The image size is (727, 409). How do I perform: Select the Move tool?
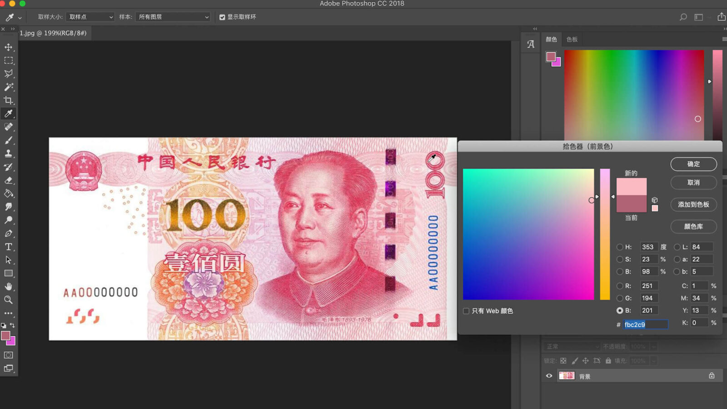coord(8,47)
